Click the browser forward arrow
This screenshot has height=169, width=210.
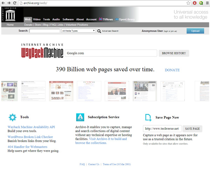pyautogui.click(x=9, y=3)
